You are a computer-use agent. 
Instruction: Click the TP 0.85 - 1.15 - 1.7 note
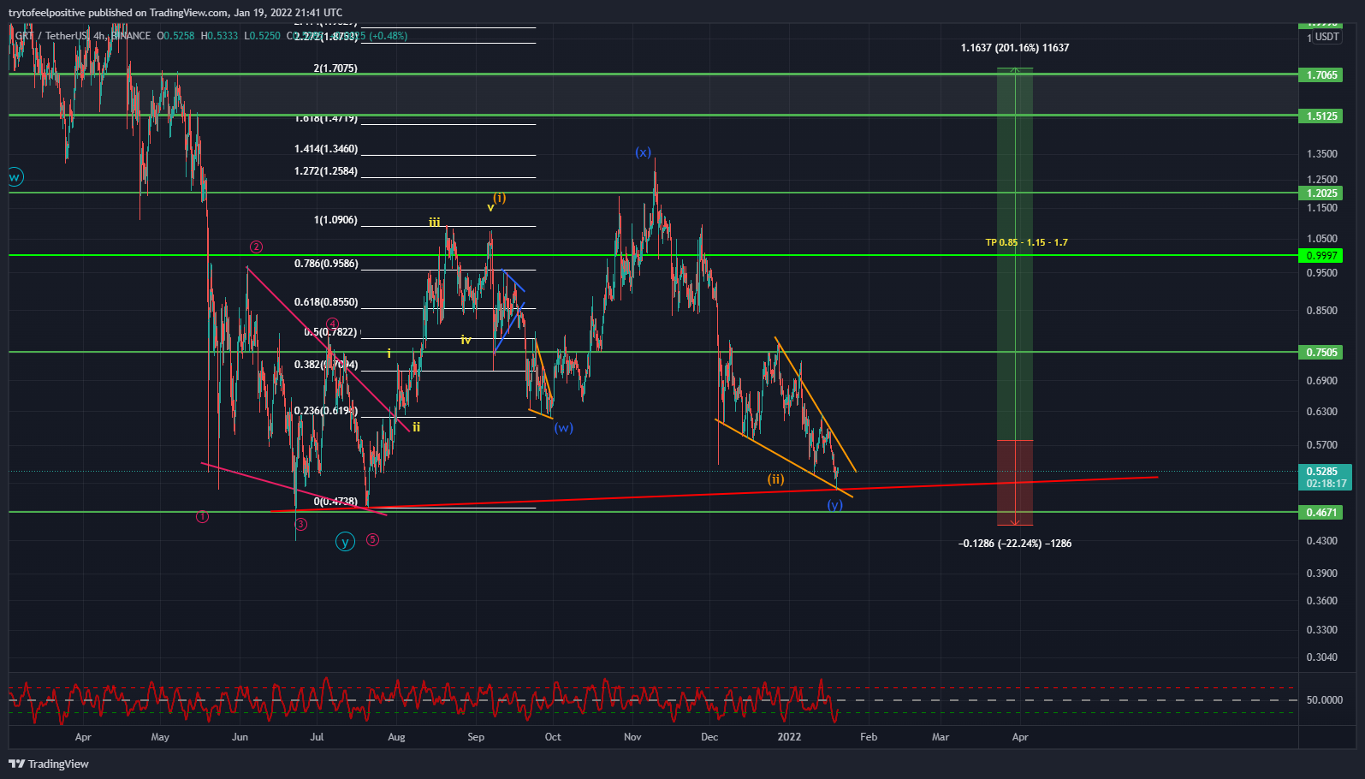[1026, 242]
